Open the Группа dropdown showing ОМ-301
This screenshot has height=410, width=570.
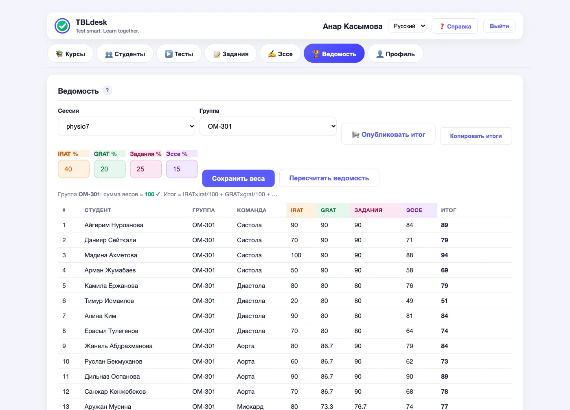click(268, 126)
